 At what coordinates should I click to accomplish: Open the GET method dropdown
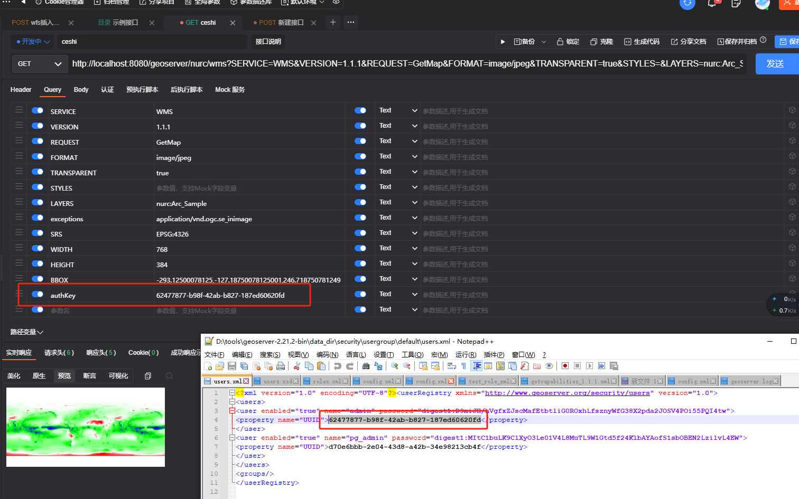click(x=40, y=64)
